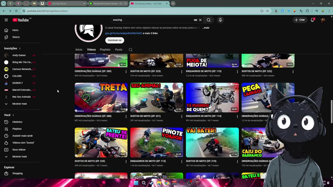The width and height of the screenshot is (333, 187).
Task: Click the Inscrever-se button
Action: 115,40
